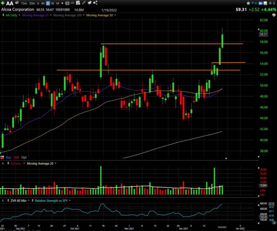Open more time frames dropdown arrow
This screenshot has width=277, height=231.
pyautogui.click(x=62, y=3)
